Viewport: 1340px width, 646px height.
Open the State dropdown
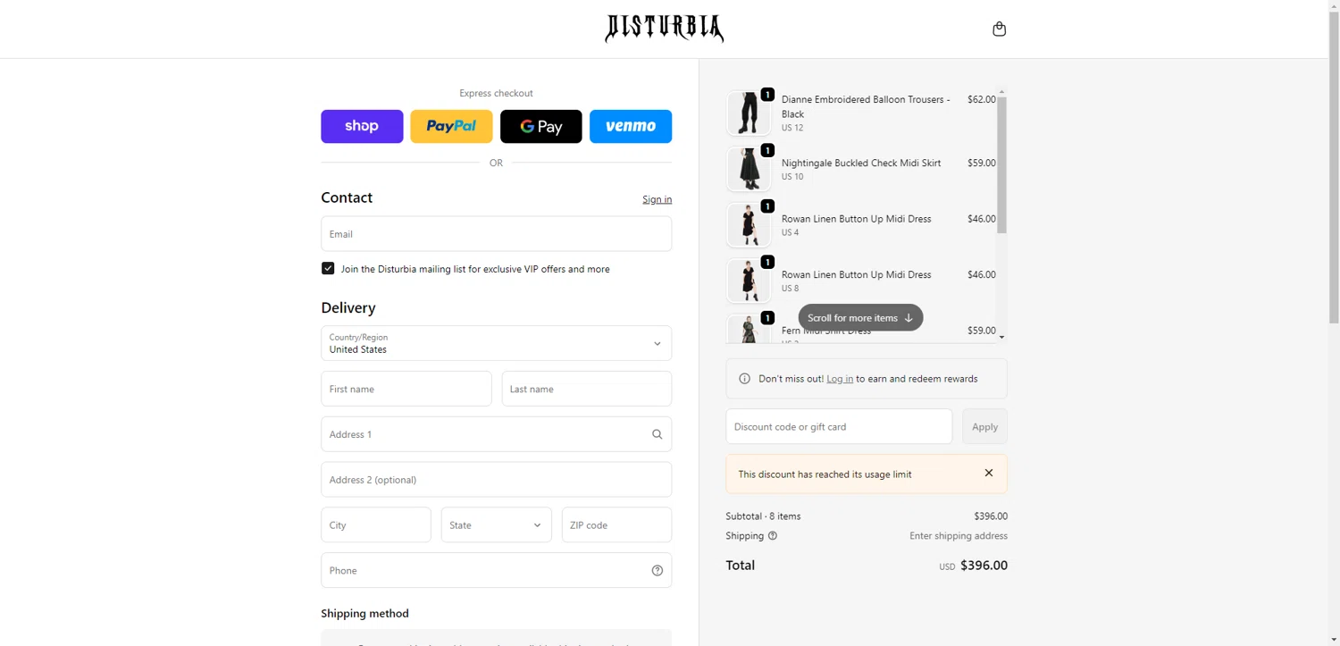point(496,525)
